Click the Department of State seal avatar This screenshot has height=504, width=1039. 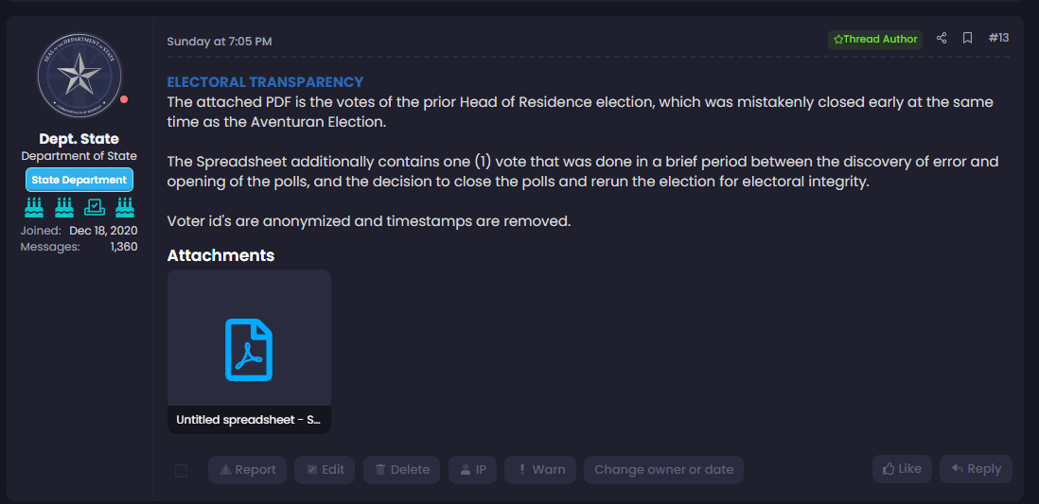click(x=79, y=76)
